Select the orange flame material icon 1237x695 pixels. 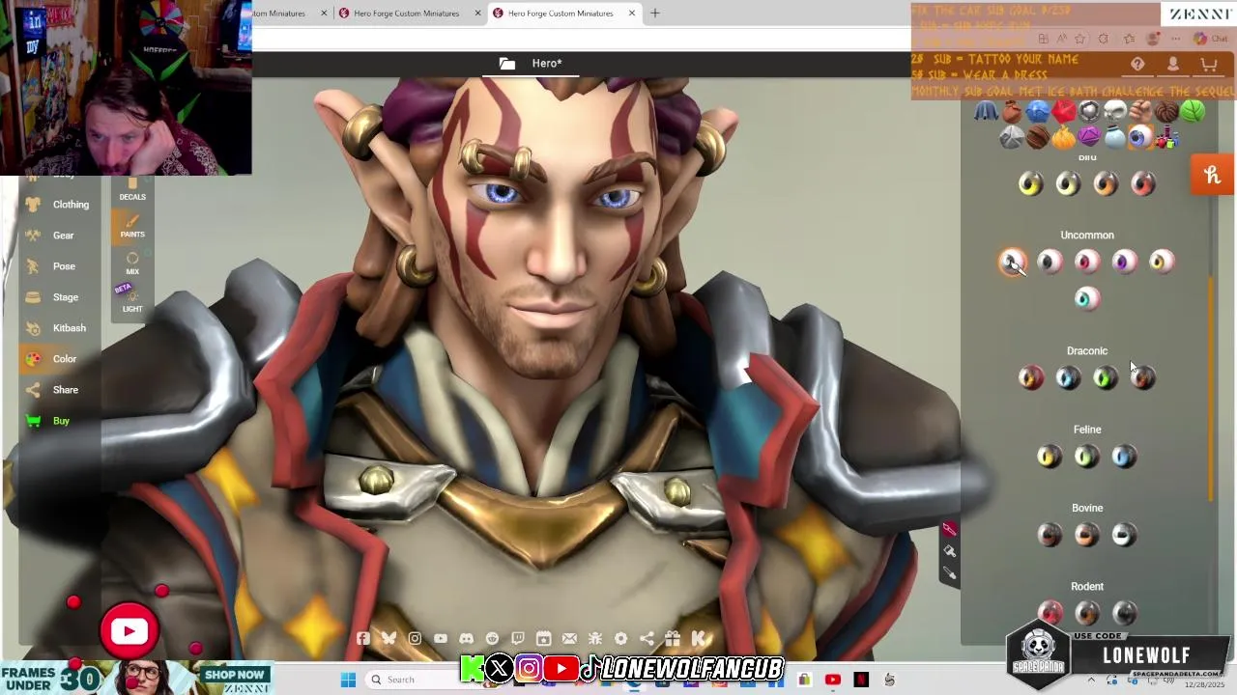pyautogui.click(x=1064, y=138)
